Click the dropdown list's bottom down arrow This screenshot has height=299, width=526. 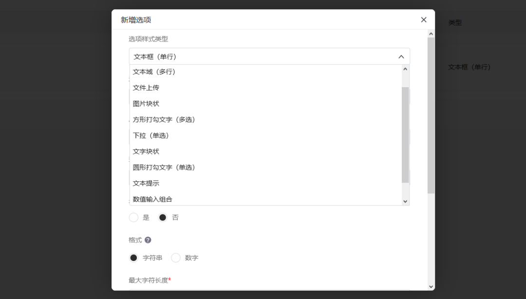(405, 201)
